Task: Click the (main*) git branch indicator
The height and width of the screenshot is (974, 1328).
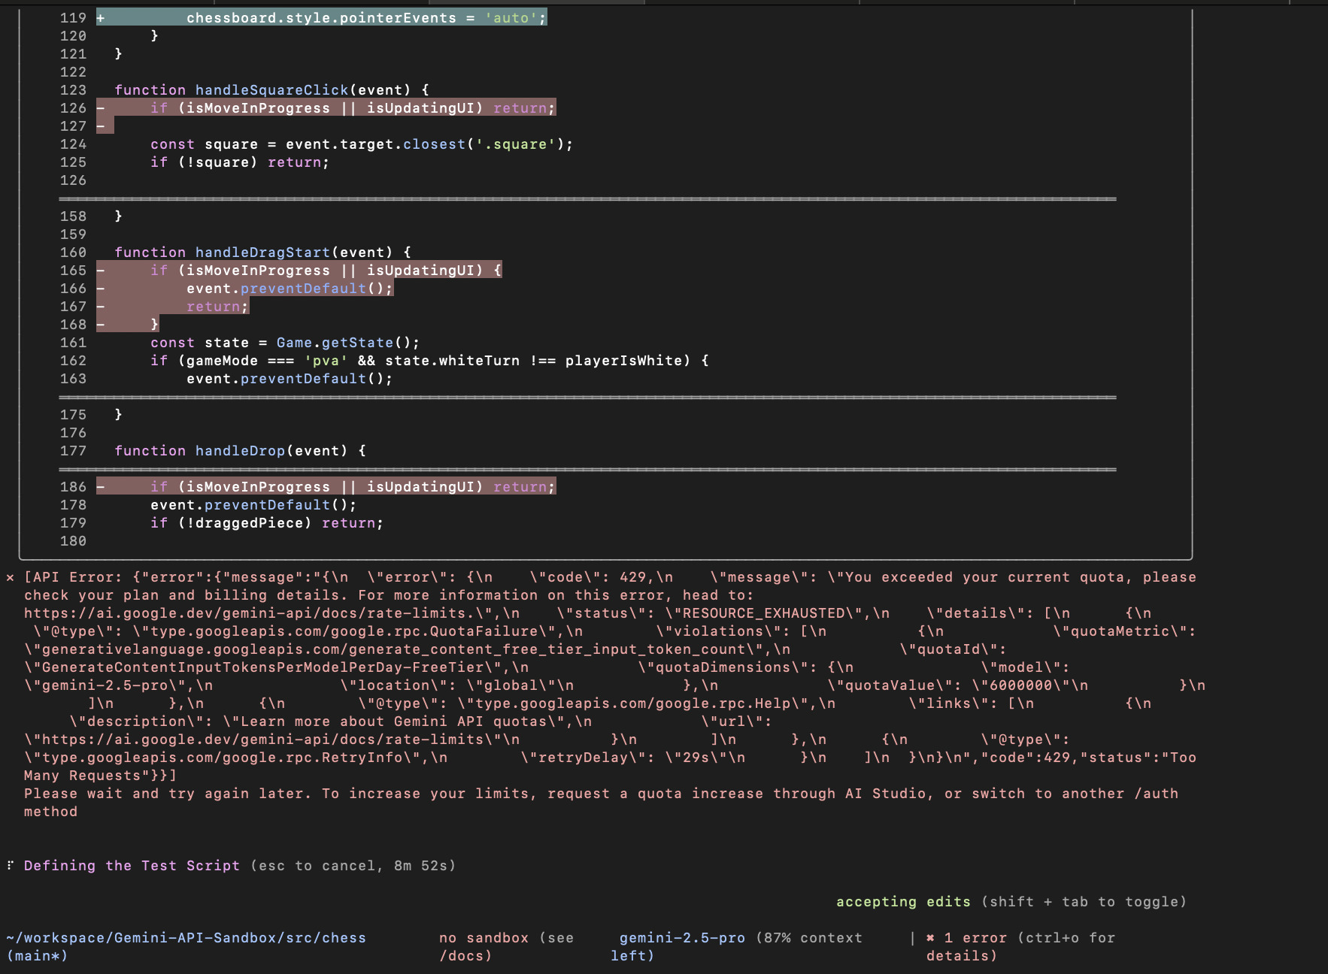Action: point(37,956)
